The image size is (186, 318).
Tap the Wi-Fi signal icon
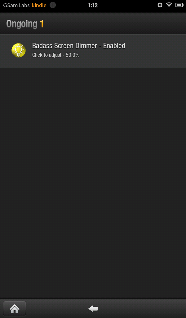point(169,5)
